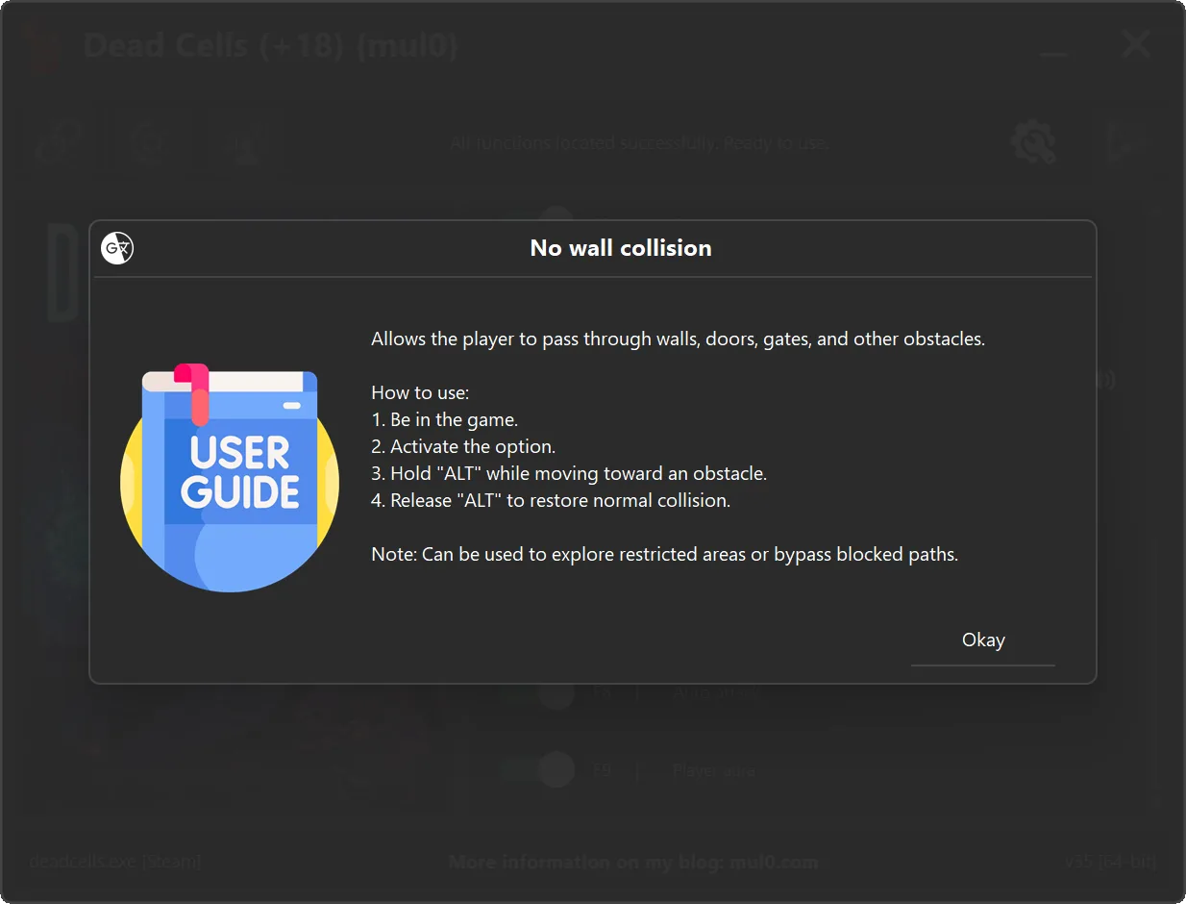The image size is (1186, 904).
Task: Open the dimmed settings gear icon
Action: tap(1033, 142)
